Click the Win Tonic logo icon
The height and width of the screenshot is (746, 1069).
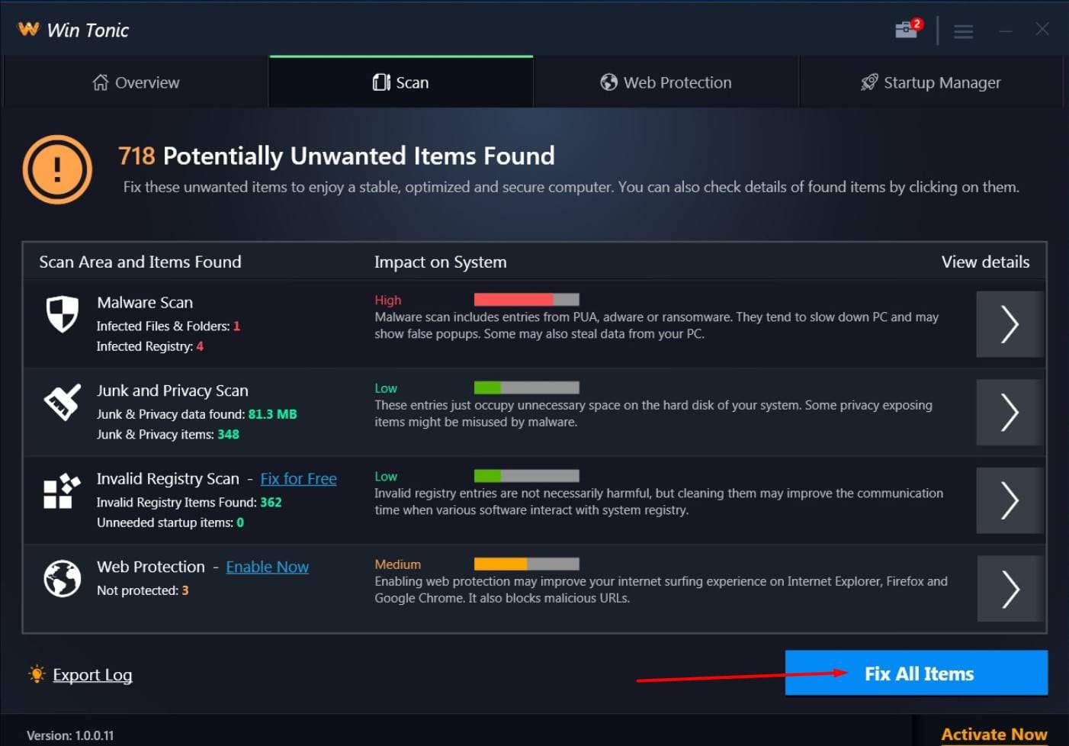(x=28, y=29)
